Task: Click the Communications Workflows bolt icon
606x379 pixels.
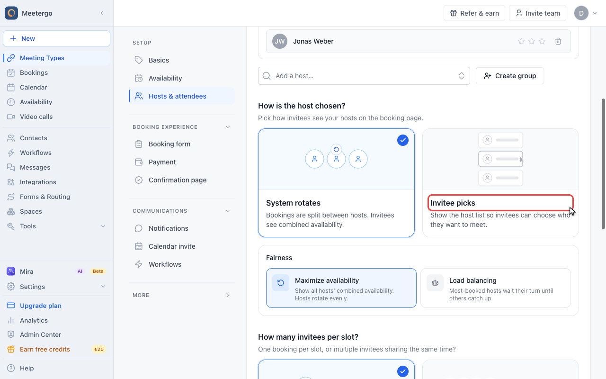Action: (x=139, y=264)
